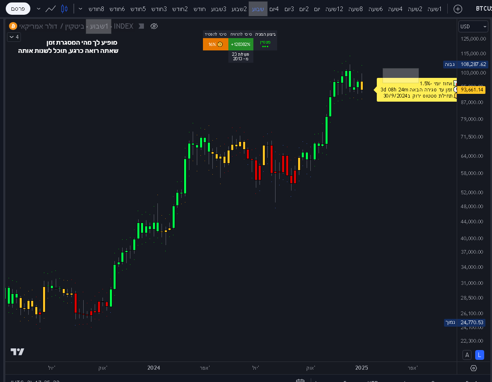Screen dimensions: 492x382
Task: Choose the 12שעה interval button
Action: (334, 9)
